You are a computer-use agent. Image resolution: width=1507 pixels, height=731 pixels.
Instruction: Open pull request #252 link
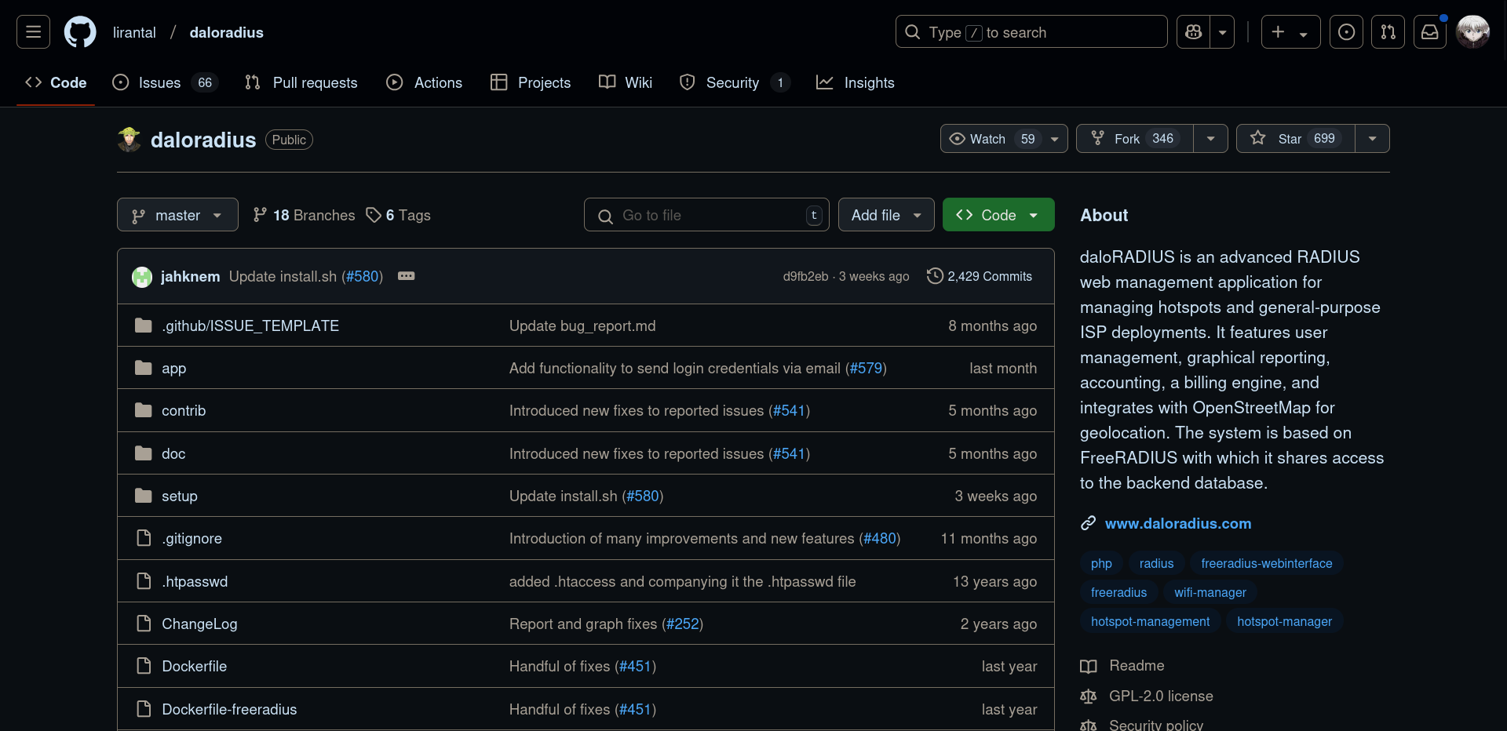[x=683, y=624]
